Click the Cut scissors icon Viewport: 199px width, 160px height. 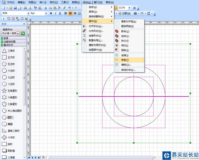pyautogui.click(x=46, y=8)
